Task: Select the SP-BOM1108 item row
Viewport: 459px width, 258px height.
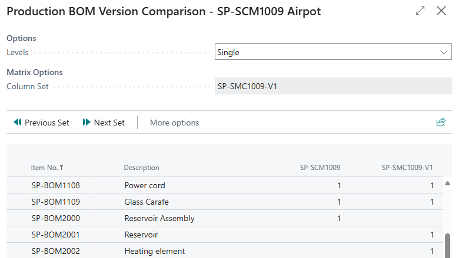Action: click(55, 185)
